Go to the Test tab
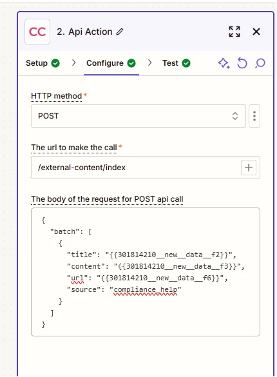277x377 pixels. pos(177,63)
